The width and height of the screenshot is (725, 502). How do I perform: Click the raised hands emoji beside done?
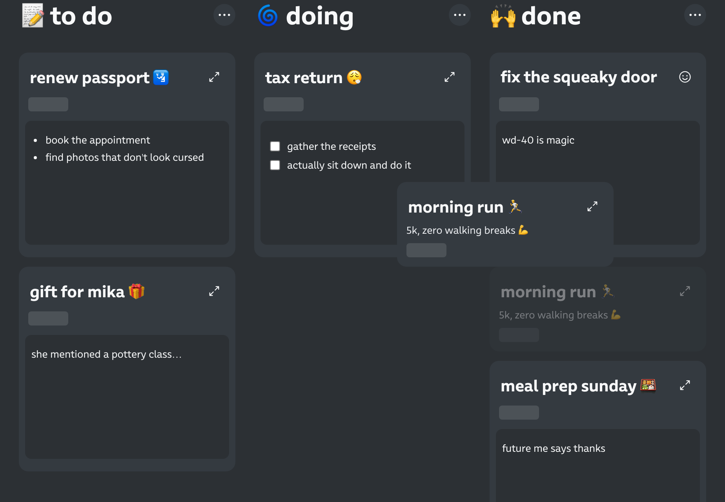(x=503, y=16)
